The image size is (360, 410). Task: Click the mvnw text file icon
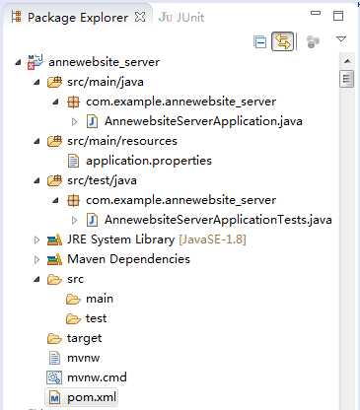54,358
